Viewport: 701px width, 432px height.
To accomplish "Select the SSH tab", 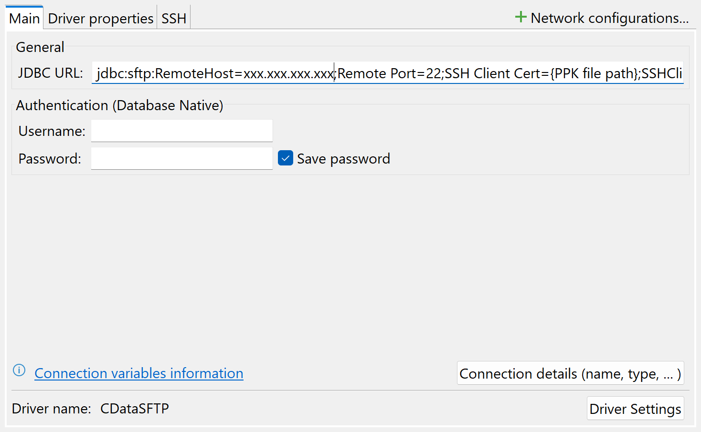I will pyautogui.click(x=174, y=19).
